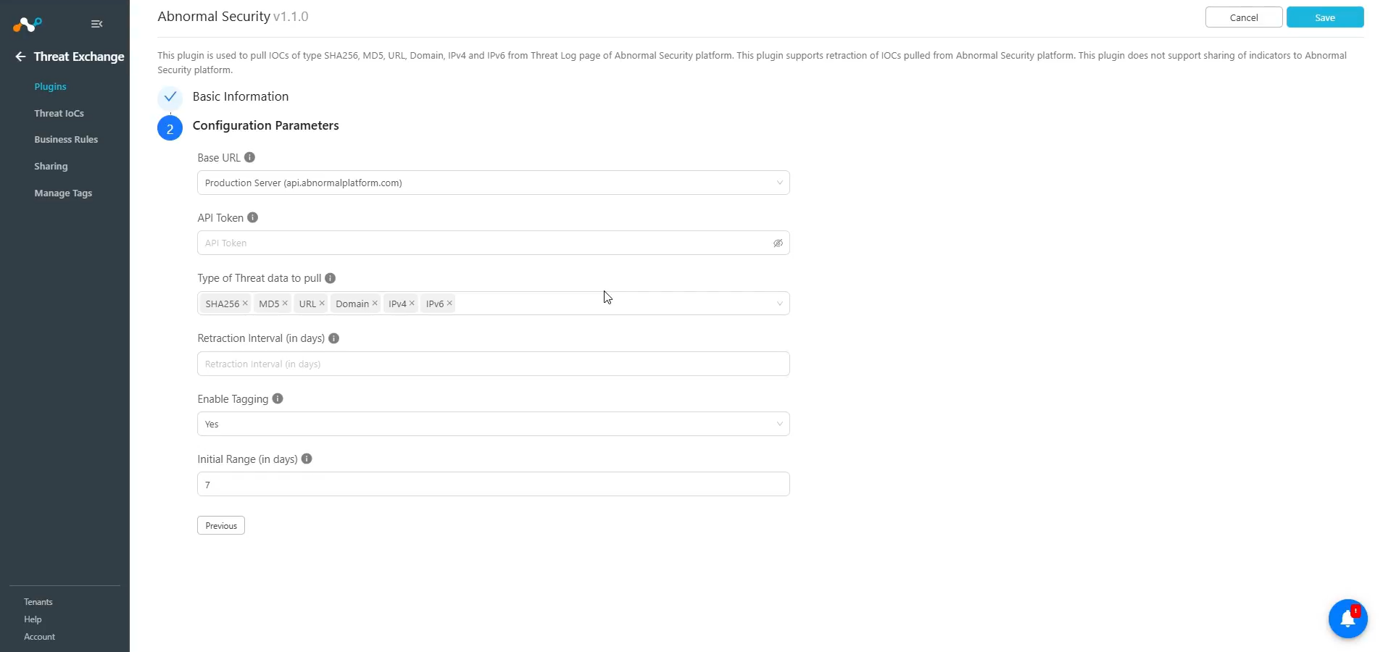Collapse the sidebar with the menu-fold icon

[96, 24]
